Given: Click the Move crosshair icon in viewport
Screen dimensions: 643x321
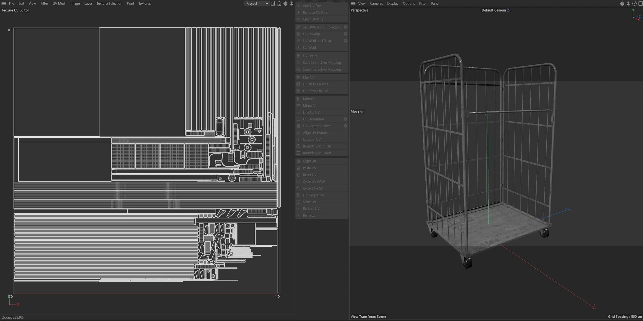Looking at the screenshot, I should pos(362,111).
